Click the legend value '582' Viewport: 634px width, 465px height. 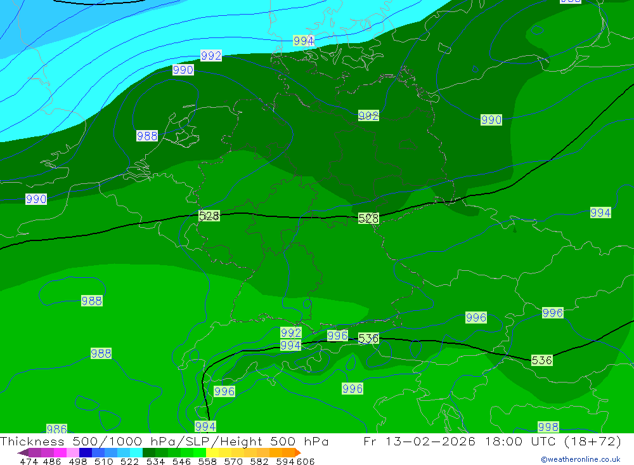[259, 462]
